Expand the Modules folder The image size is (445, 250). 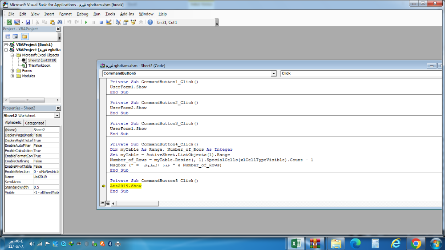point(12,76)
